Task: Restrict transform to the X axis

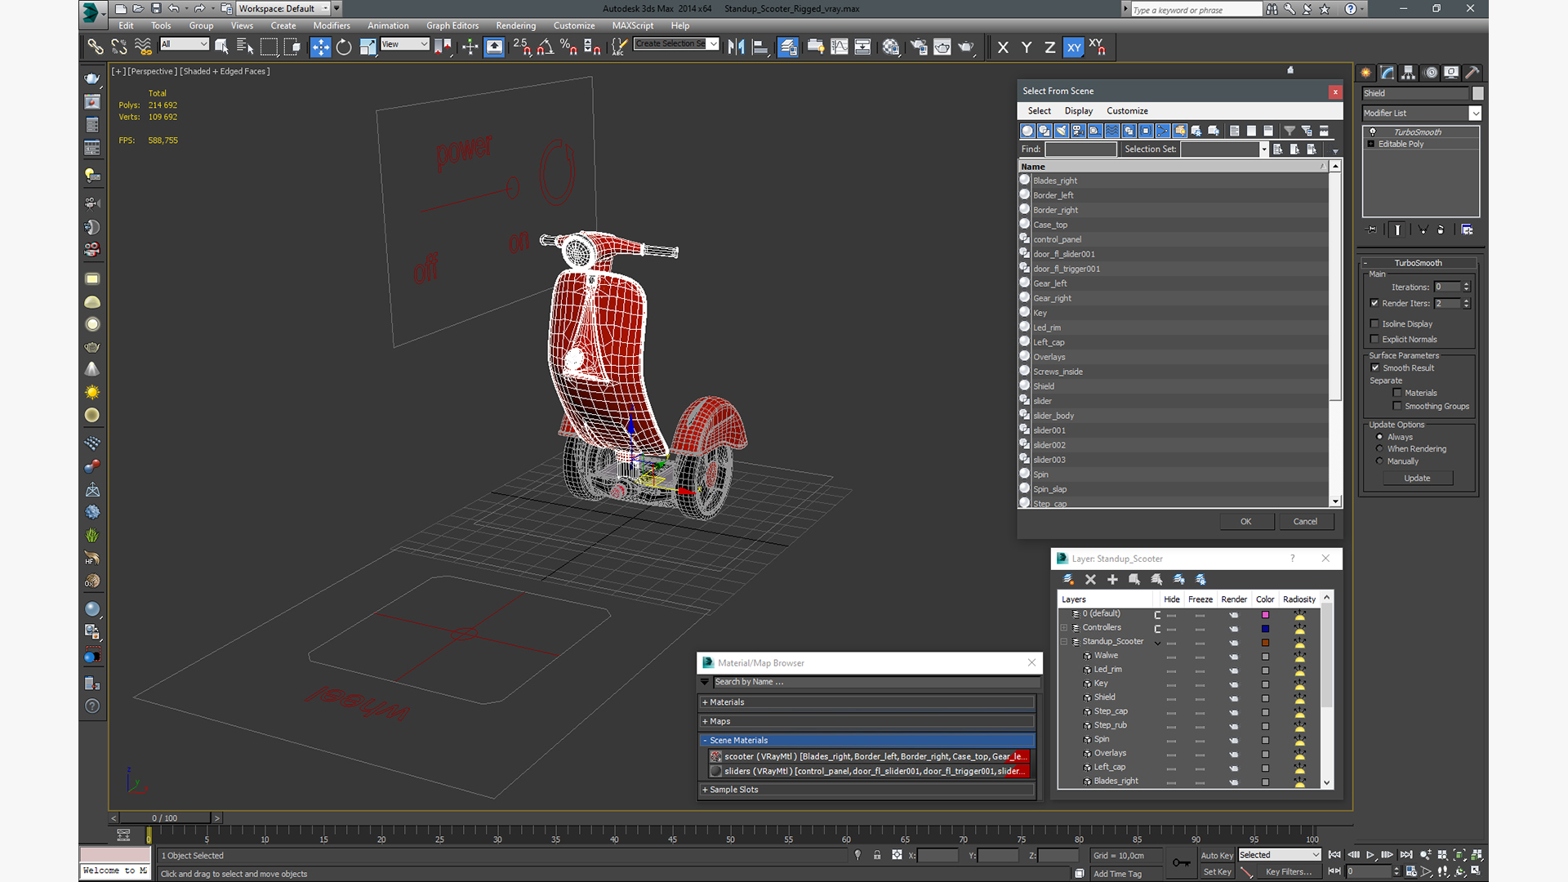Action: 1003,47
